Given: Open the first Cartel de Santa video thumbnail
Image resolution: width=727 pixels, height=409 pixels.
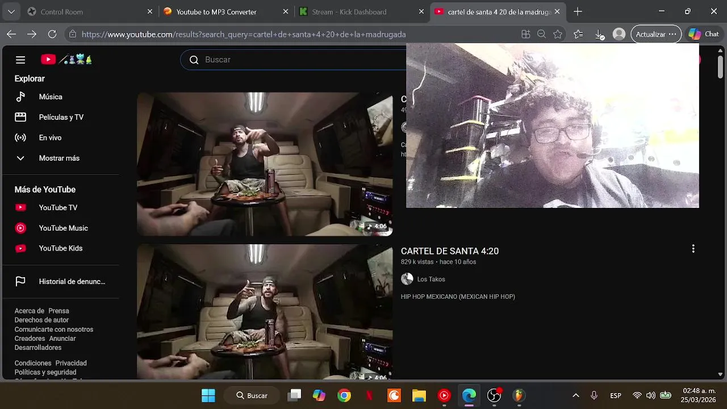Looking at the screenshot, I should (265, 164).
